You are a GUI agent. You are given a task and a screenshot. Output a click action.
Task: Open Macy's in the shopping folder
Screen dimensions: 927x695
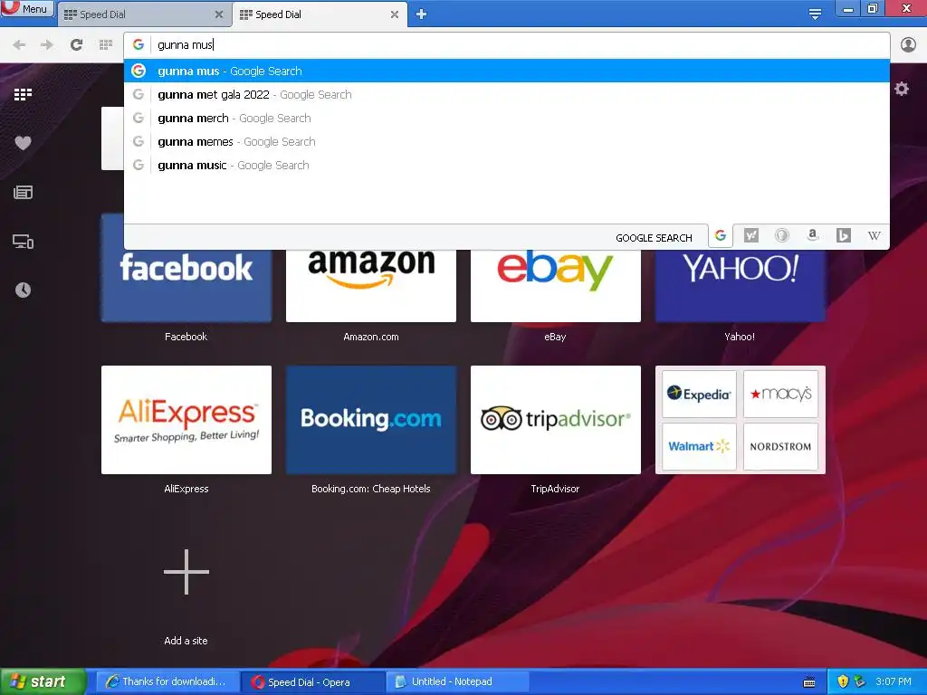click(x=780, y=394)
